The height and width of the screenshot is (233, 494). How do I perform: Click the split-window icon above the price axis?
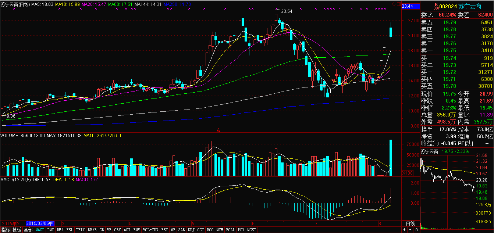coord(399,4)
